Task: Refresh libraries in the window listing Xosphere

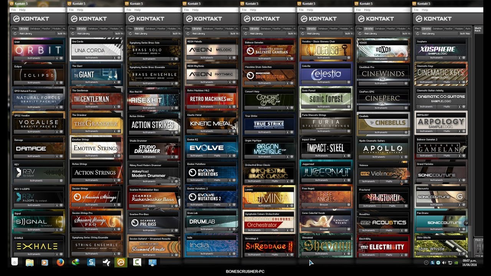Action: (x=417, y=34)
